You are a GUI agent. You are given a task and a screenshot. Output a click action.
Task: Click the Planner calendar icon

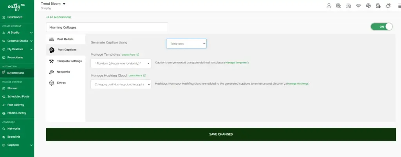click(4, 88)
